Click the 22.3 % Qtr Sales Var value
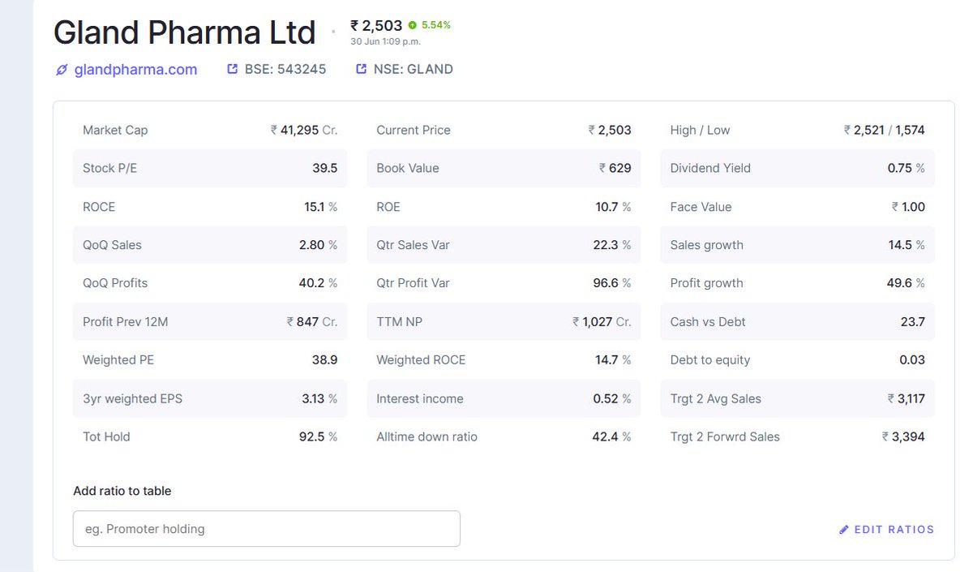973x572 pixels. point(612,245)
